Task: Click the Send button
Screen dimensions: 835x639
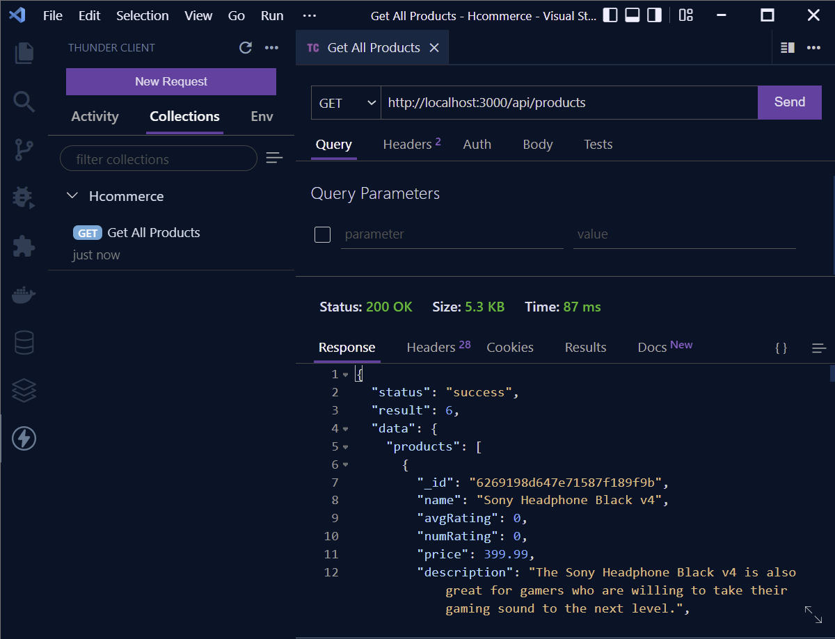Action: [790, 103]
